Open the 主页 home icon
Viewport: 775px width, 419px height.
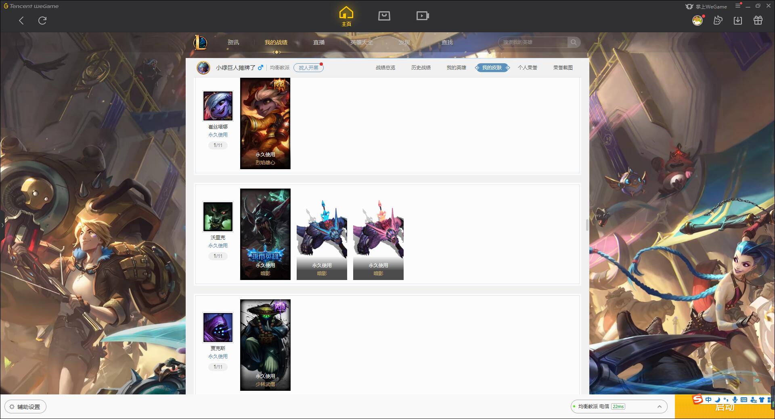tap(346, 17)
